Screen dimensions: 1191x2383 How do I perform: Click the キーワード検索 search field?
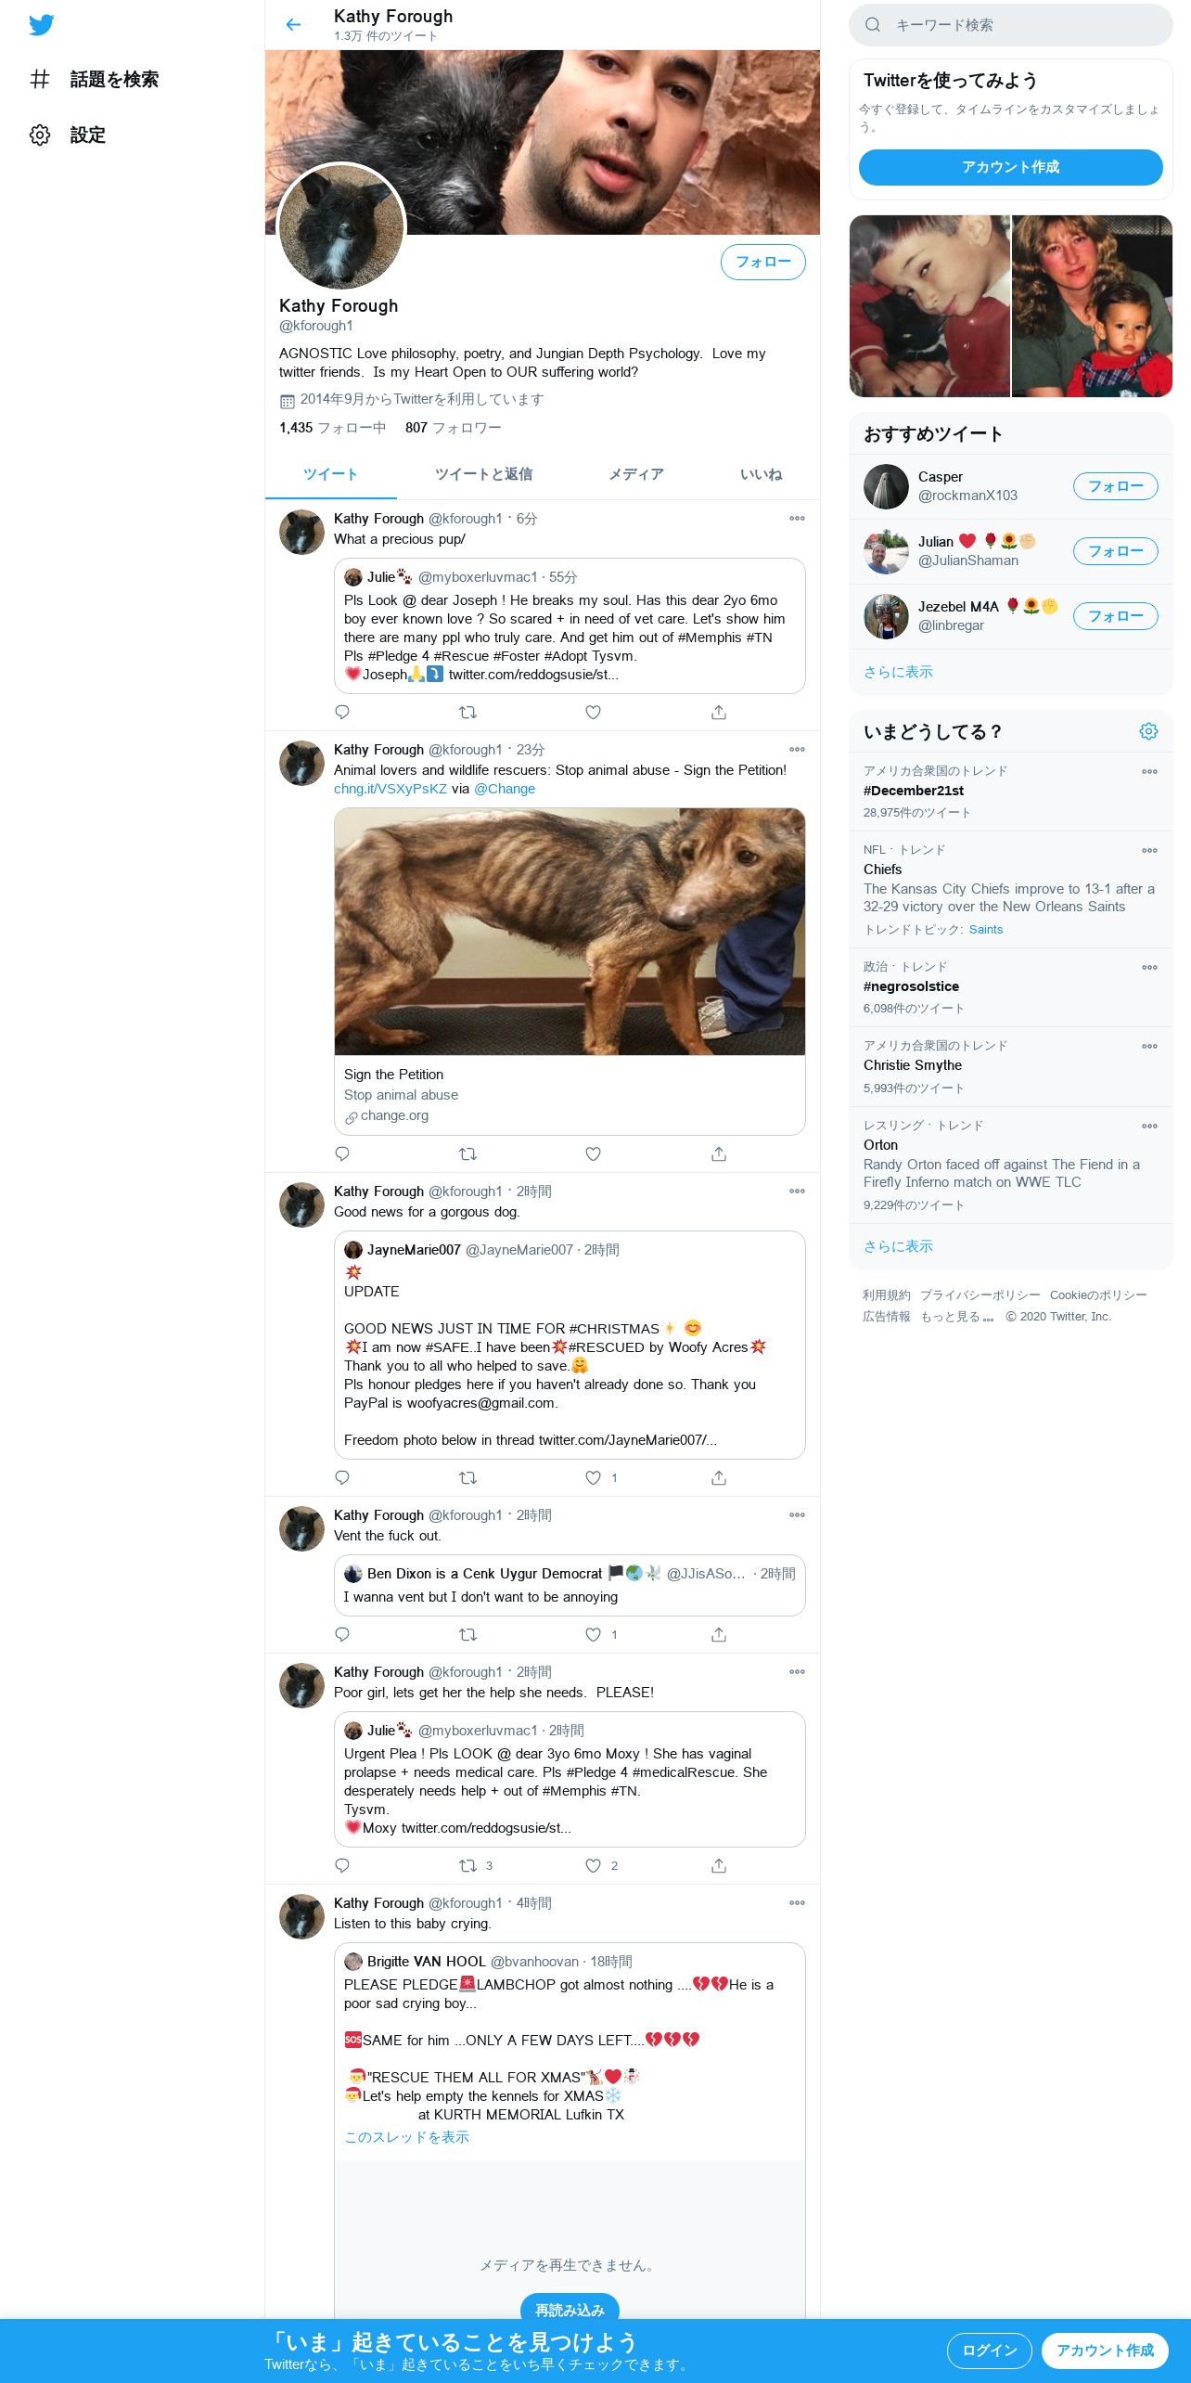click(1010, 25)
